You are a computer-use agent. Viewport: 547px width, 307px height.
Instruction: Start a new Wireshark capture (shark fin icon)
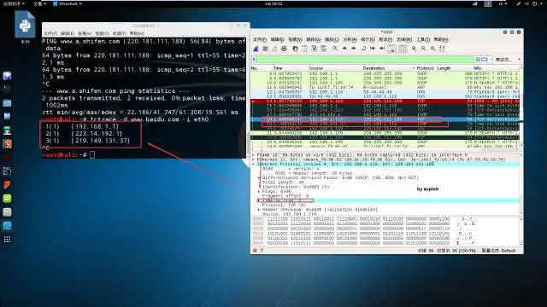(x=256, y=49)
